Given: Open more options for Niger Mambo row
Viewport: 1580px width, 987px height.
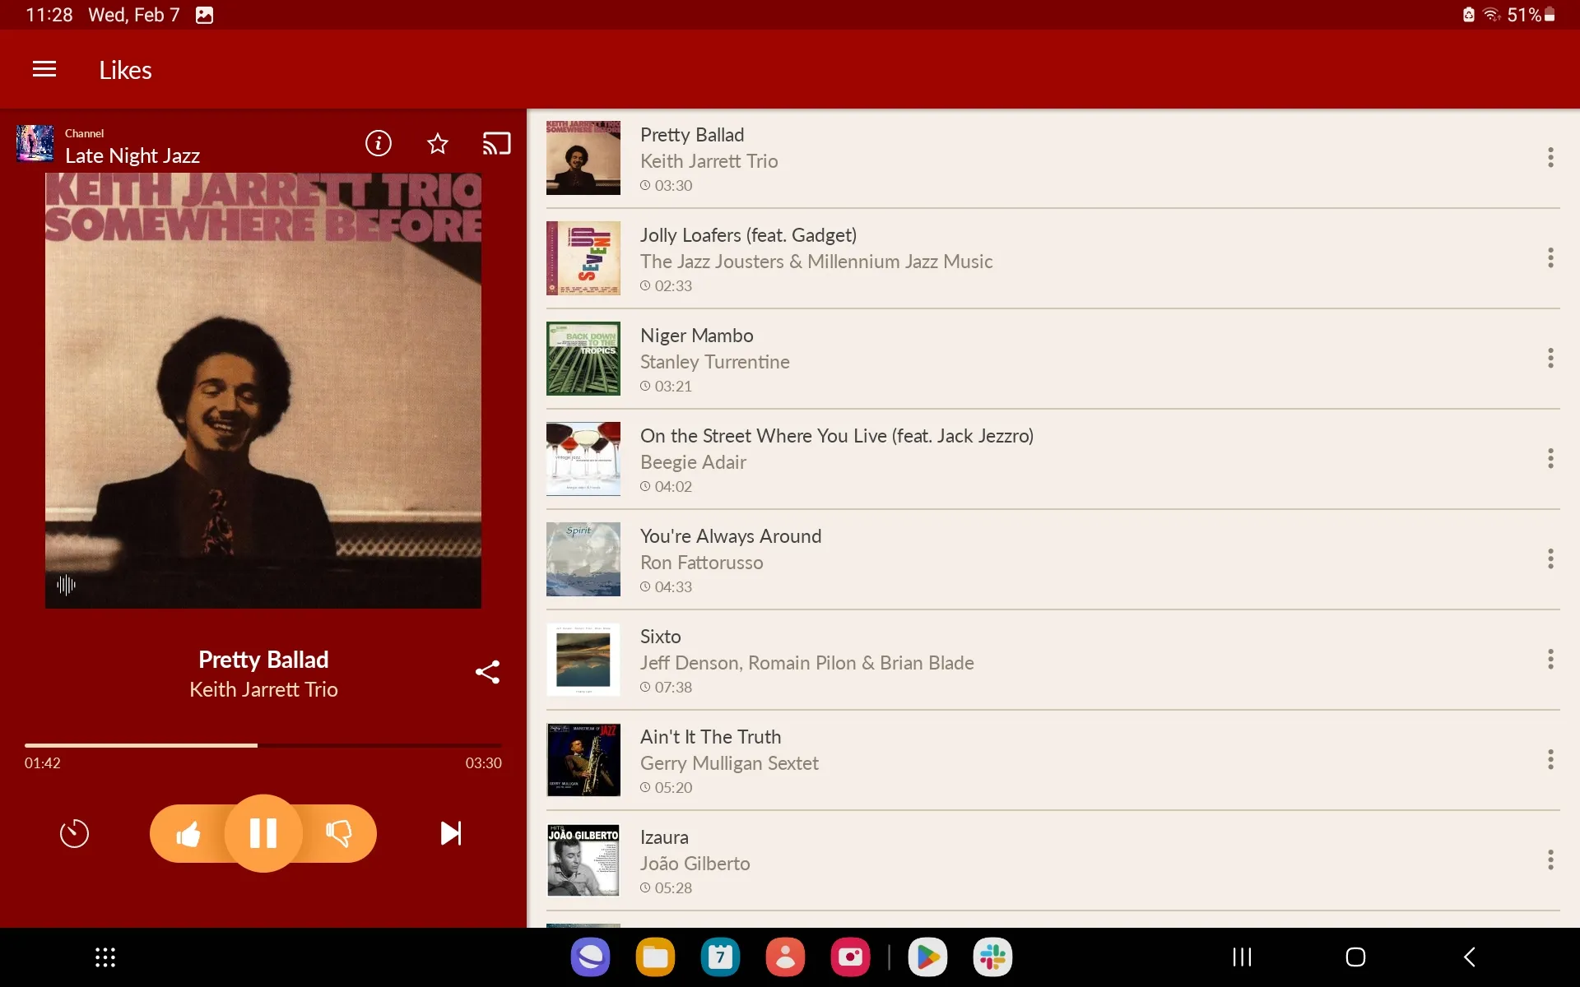Looking at the screenshot, I should pyautogui.click(x=1550, y=359).
